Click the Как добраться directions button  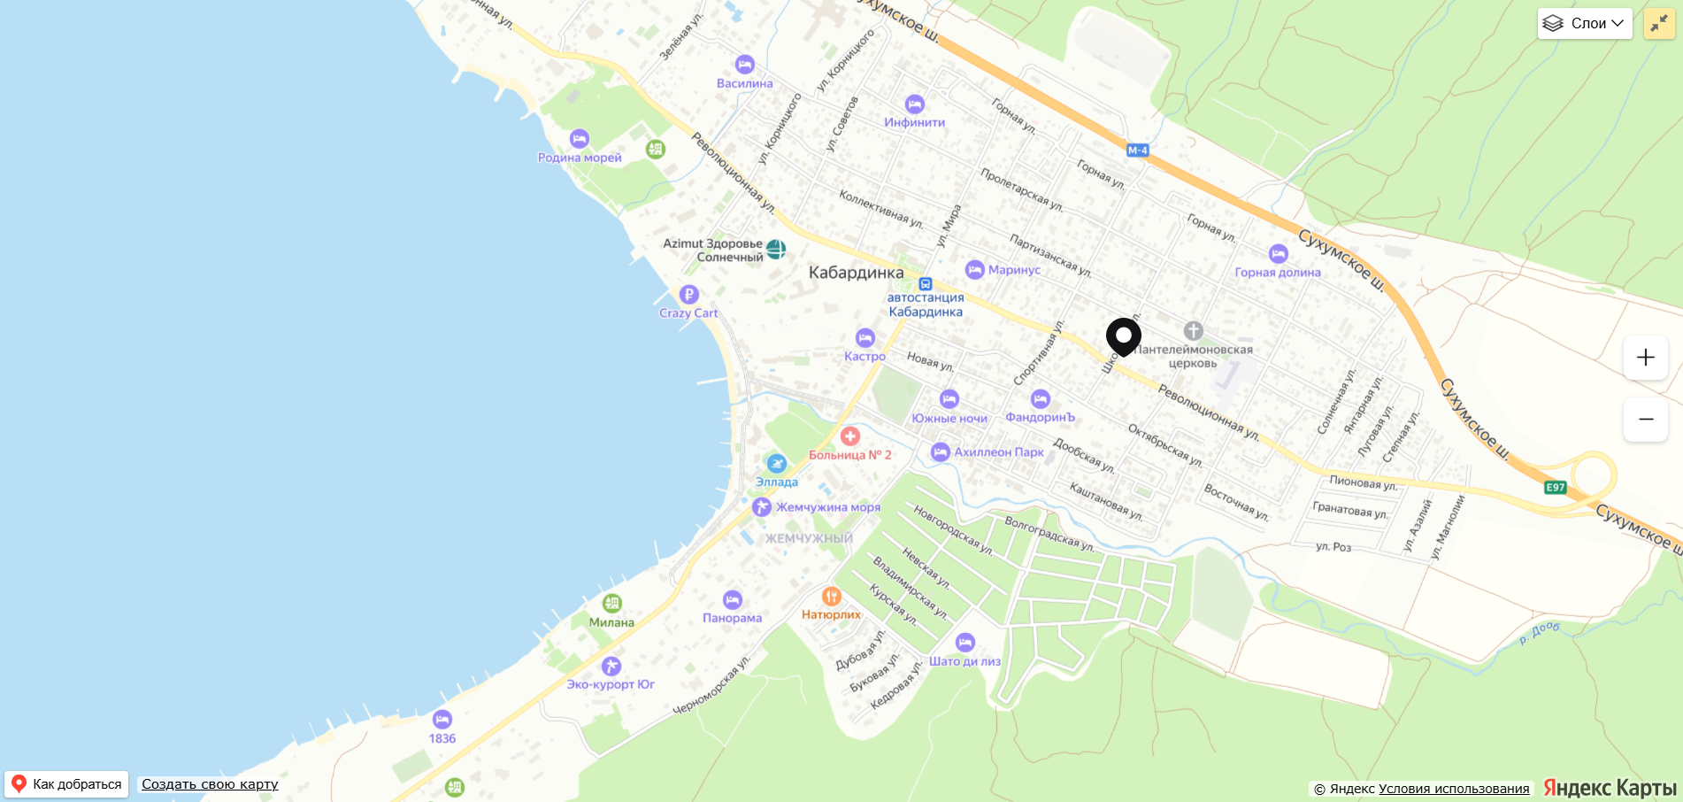click(66, 784)
